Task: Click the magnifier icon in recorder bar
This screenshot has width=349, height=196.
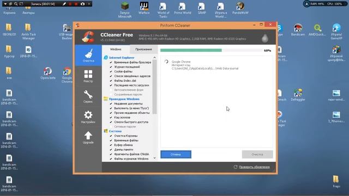Action: coord(16,4)
